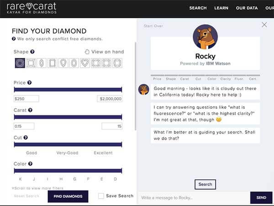
Task: Click the Price range slider bar
Action: click(68, 90)
